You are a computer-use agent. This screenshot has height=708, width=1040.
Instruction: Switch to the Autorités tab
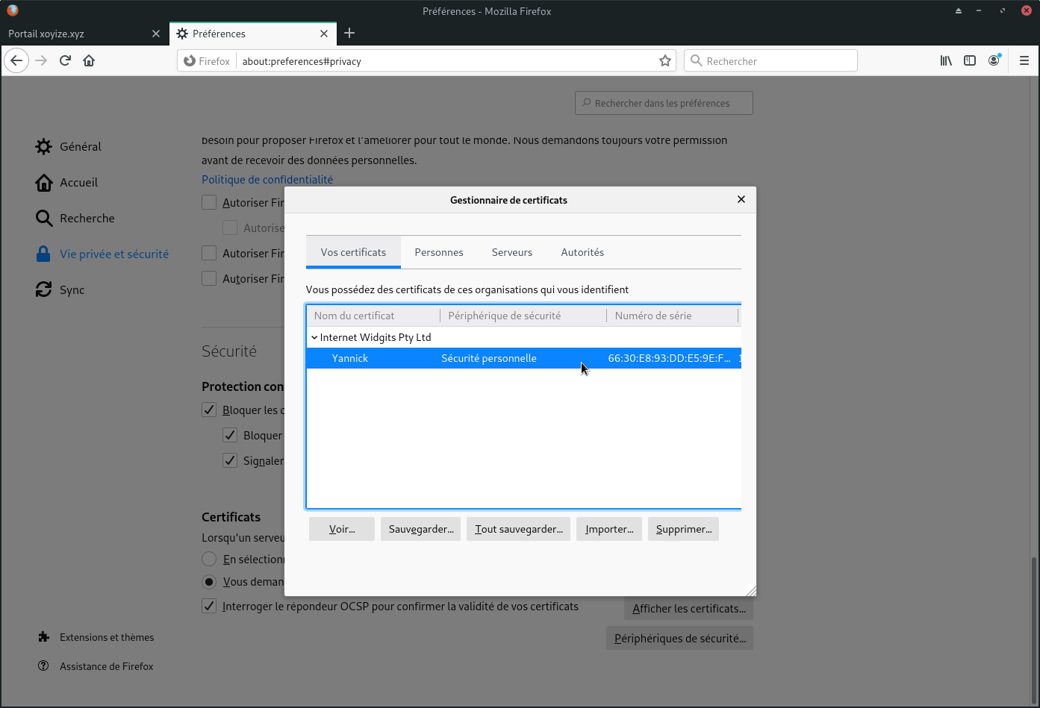coord(582,252)
